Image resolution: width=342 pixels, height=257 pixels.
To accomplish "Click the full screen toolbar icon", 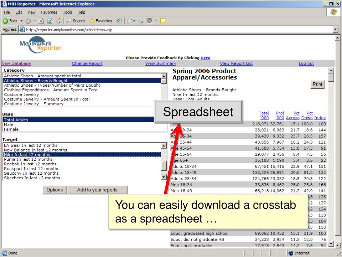I will [x=150, y=21].
